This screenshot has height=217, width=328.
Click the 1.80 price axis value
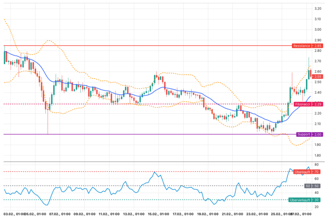318,155
